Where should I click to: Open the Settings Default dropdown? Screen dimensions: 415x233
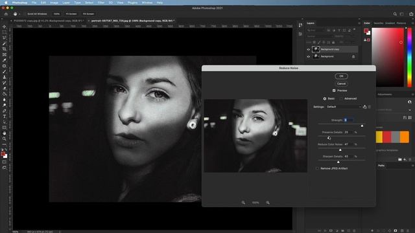[x=344, y=107]
